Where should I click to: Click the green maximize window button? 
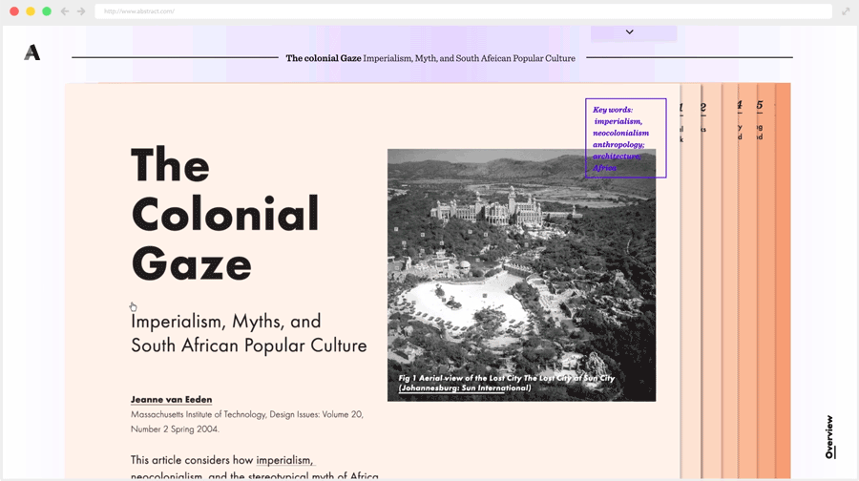[47, 11]
